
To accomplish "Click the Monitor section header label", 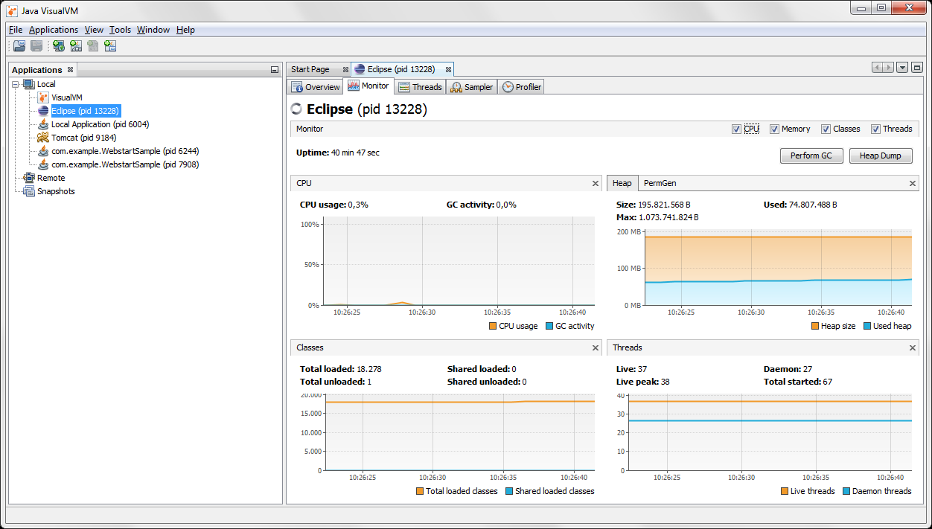I will pos(310,129).
